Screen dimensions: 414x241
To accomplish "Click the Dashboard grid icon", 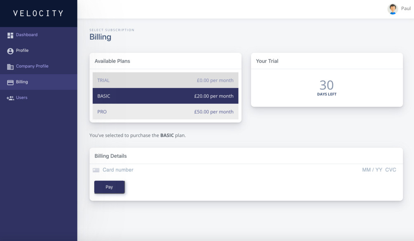I will (10, 35).
